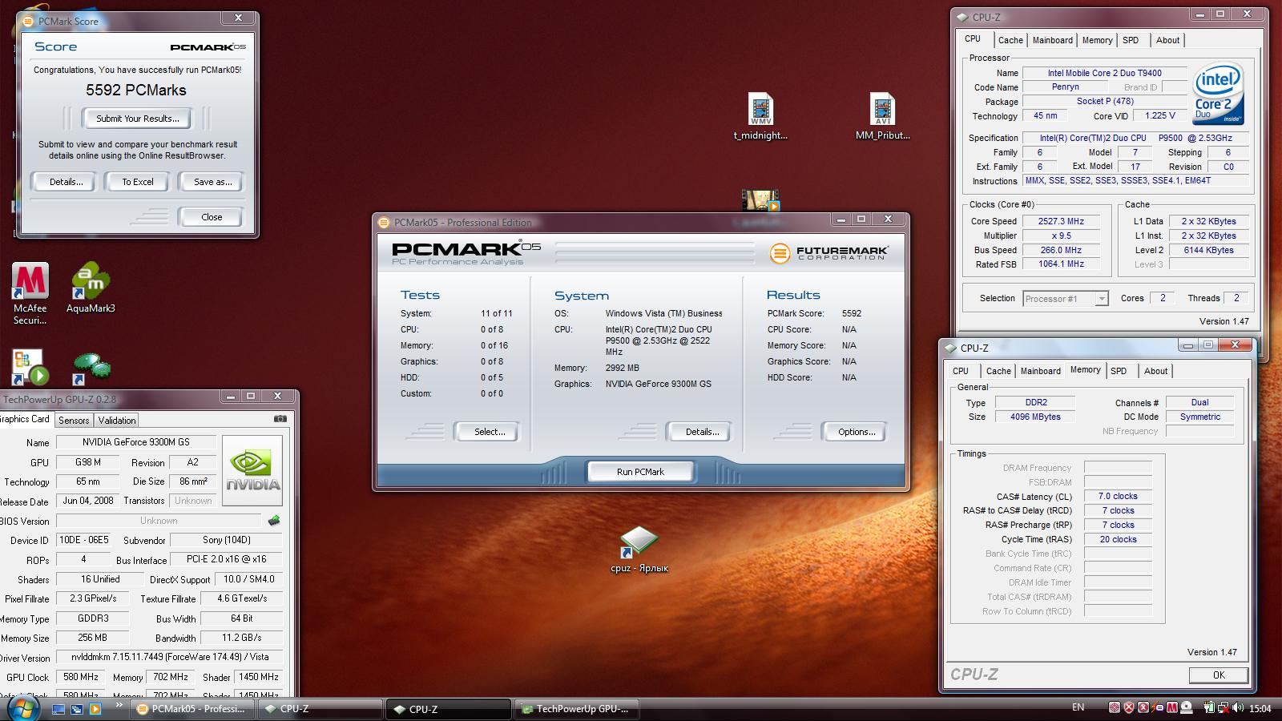Switch to TechPowerUp GPU-Z taskbar button
Screen dimensions: 1282x721
[577, 709]
